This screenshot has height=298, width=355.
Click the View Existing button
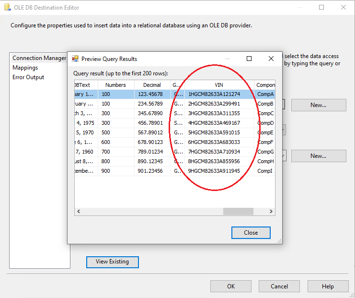click(x=112, y=262)
